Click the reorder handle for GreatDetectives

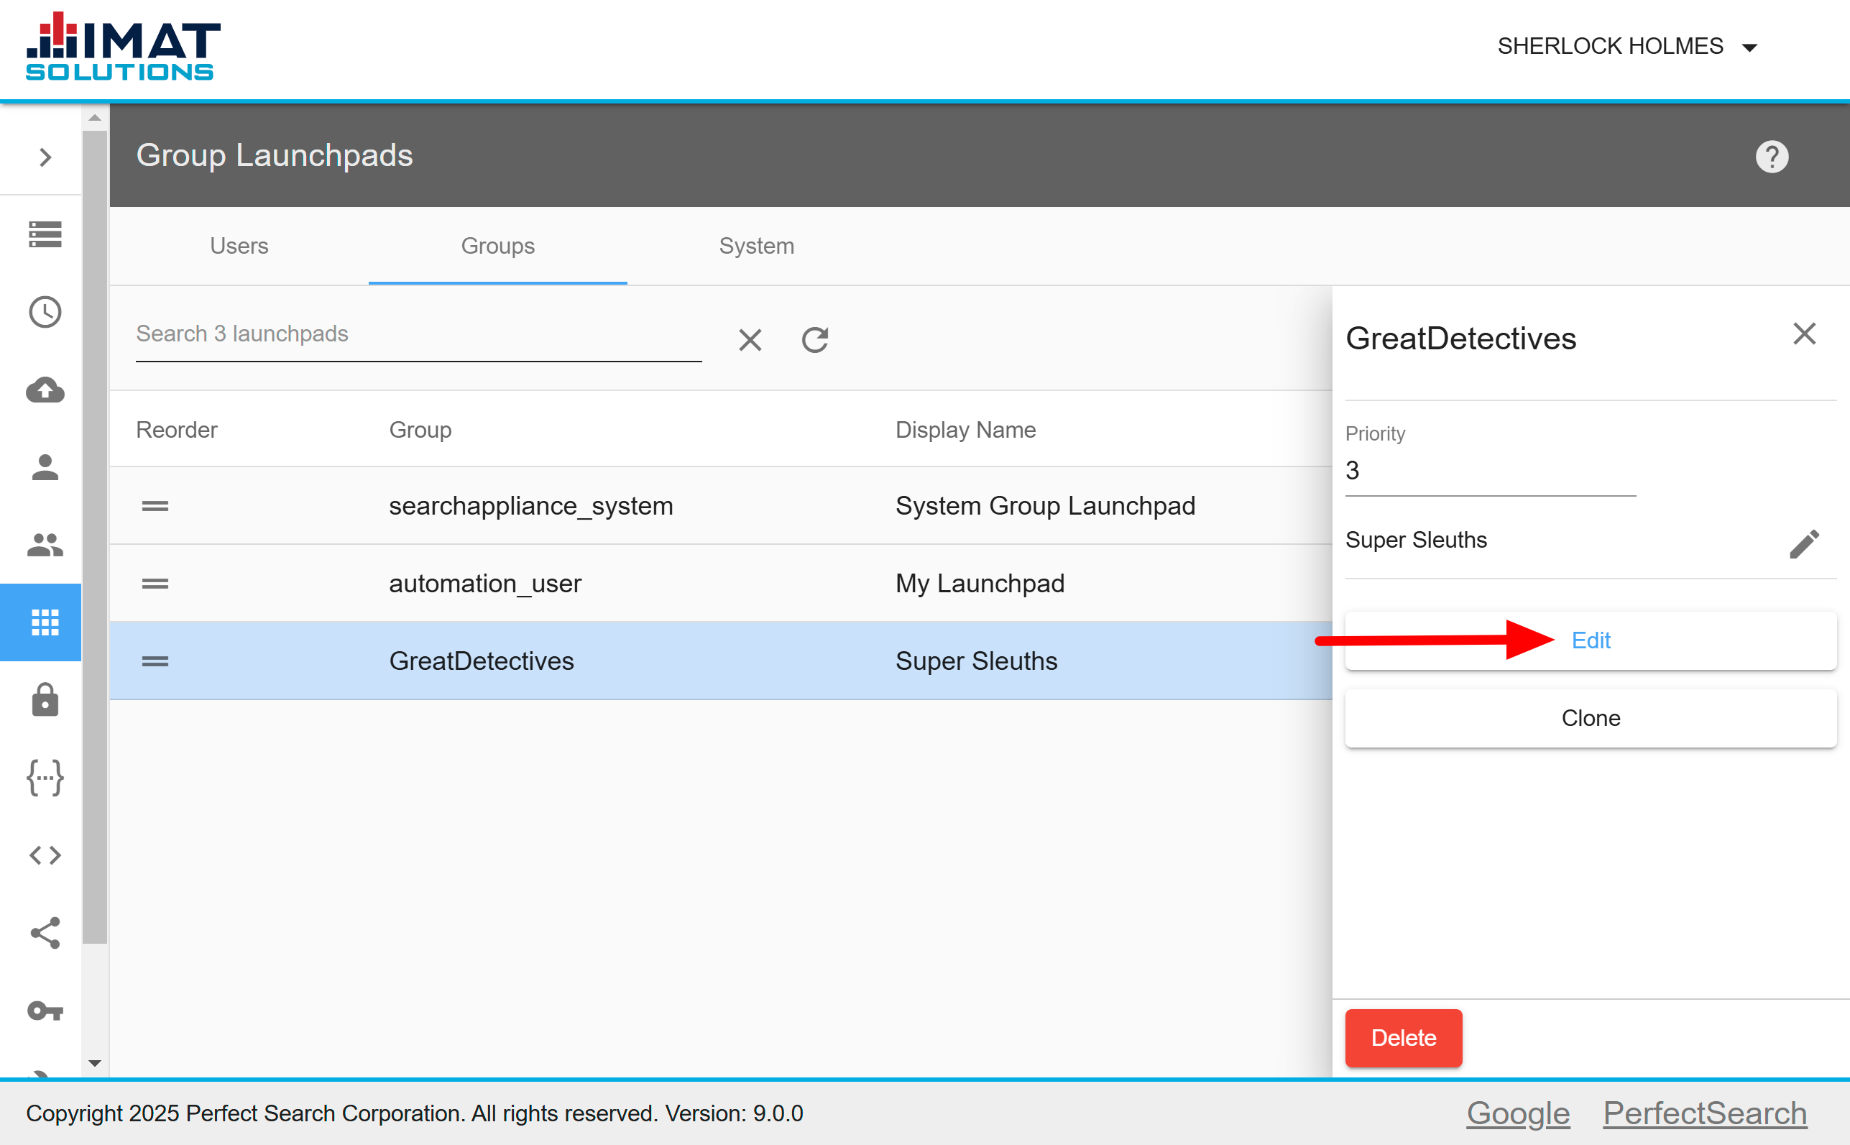tap(155, 661)
